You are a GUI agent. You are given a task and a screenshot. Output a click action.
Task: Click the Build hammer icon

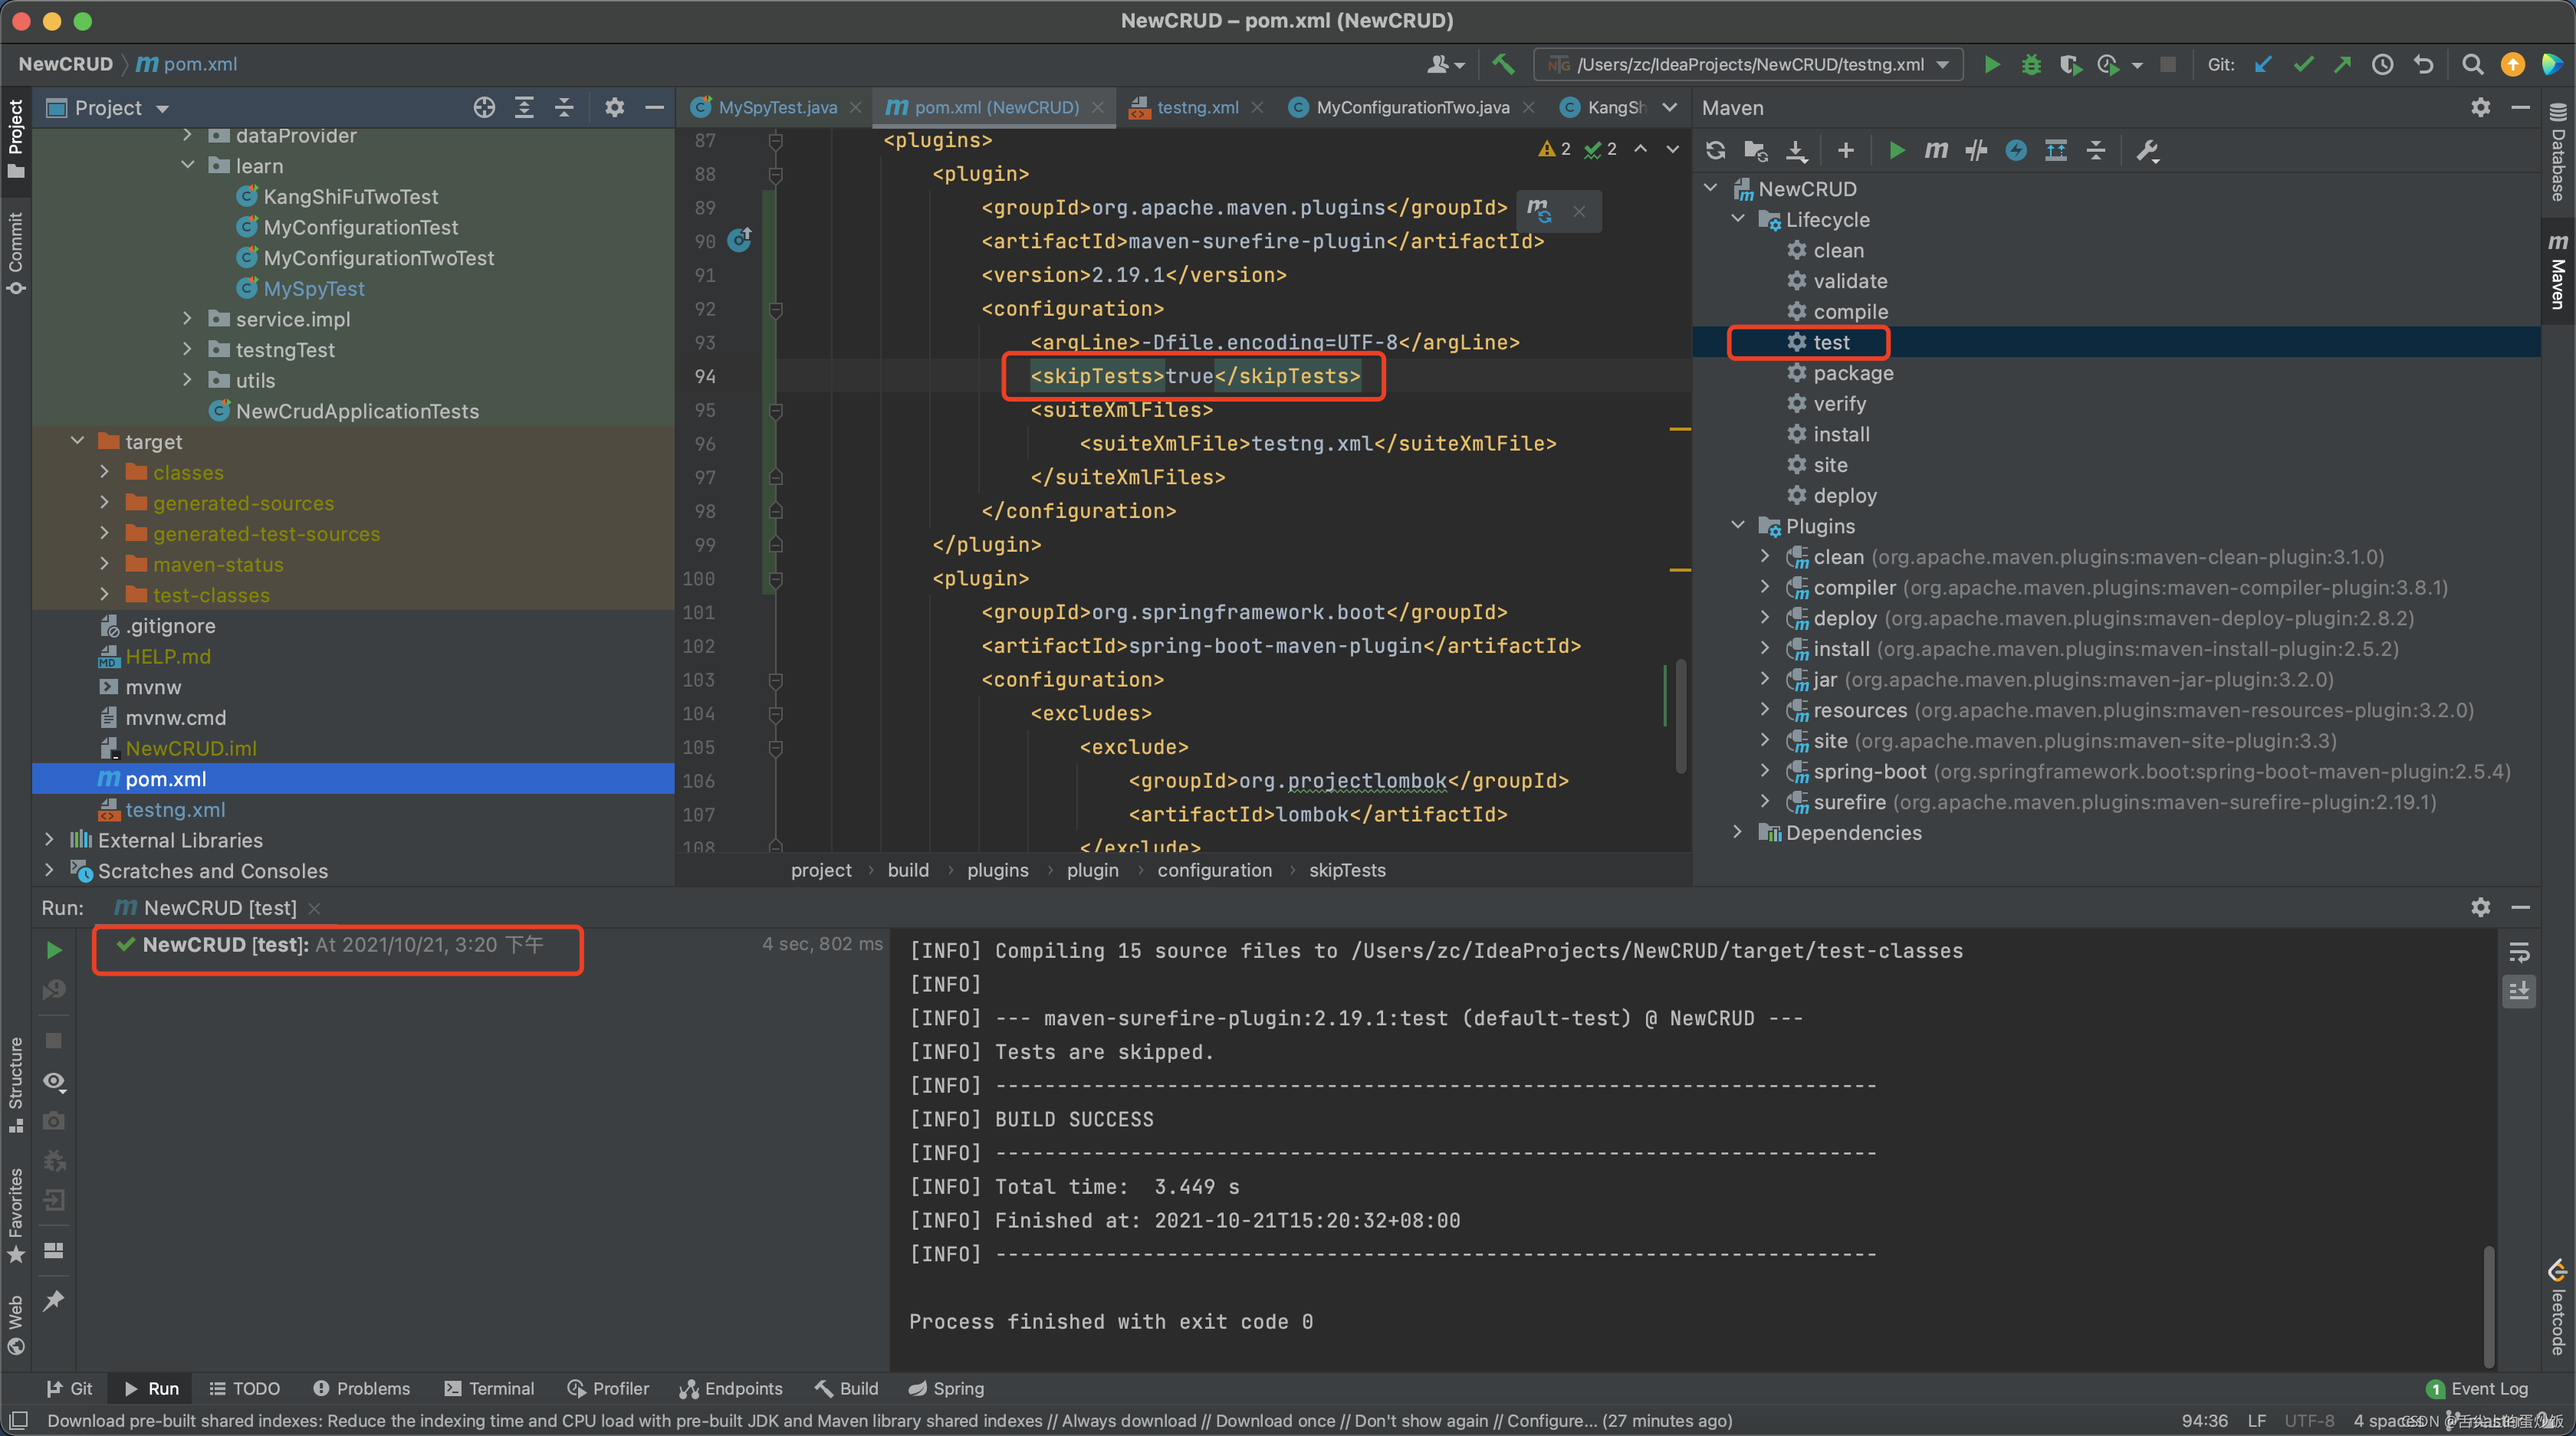[x=1503, y=64]
